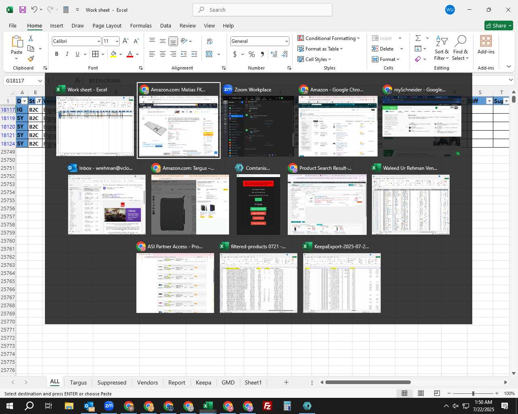Switch to the Data ribbon tab

pos(166,25)
